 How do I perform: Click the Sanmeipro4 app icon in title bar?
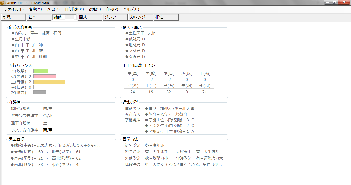[x=2, y=3]
